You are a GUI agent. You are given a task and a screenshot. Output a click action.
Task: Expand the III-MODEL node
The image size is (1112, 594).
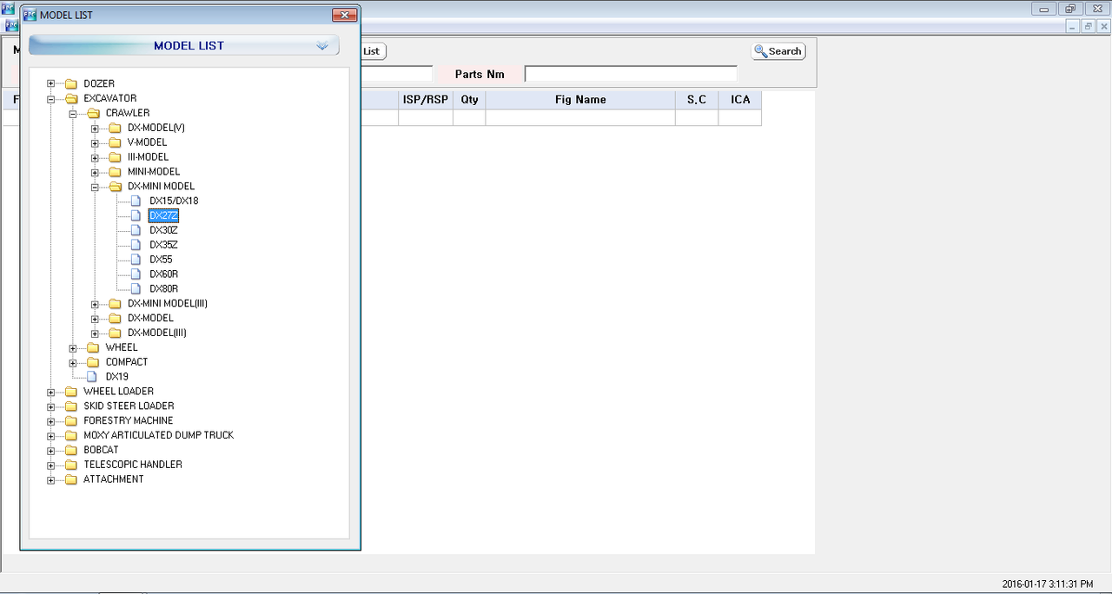[x=95, y=158]
